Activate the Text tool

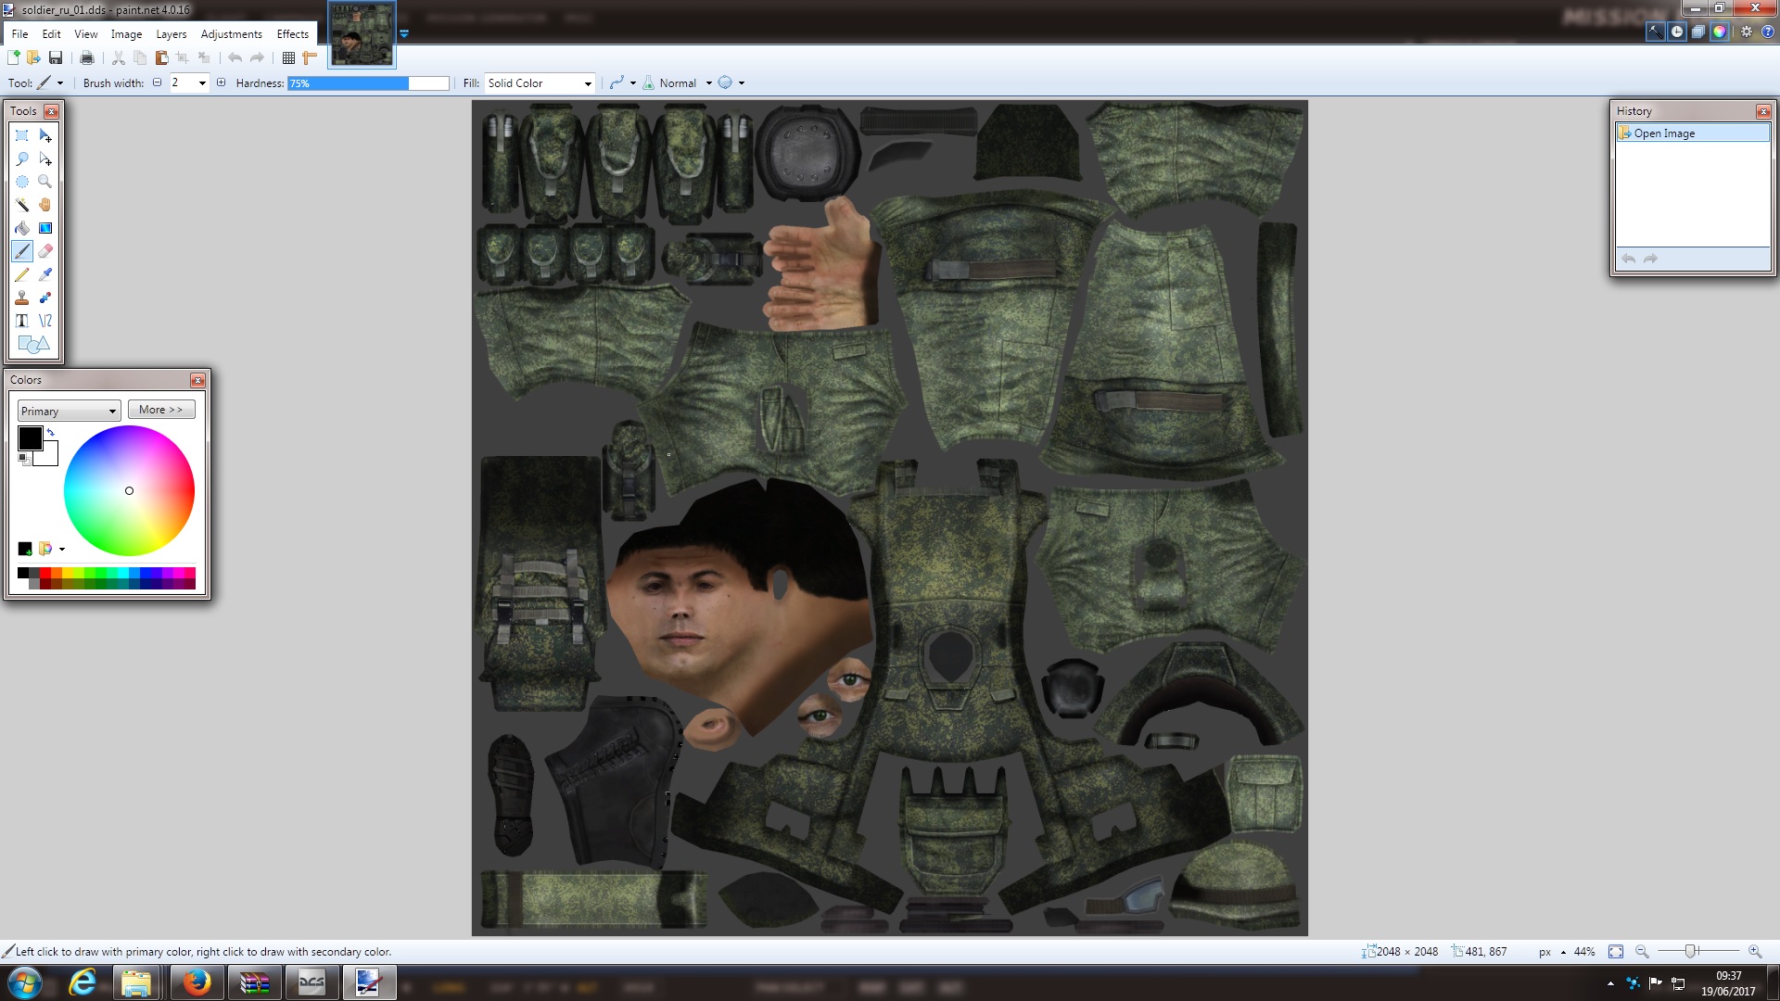pyautogui.click(x=22, y=321)
